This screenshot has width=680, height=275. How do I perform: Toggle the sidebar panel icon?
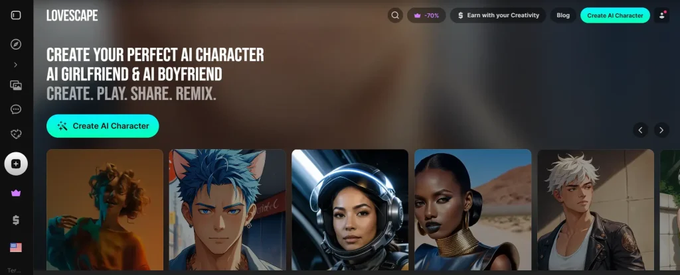click(16, 15)
